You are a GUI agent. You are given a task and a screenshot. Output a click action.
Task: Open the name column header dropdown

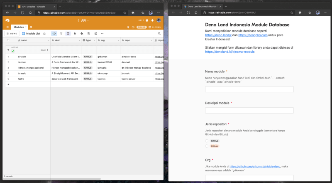[x=48, y=40]
